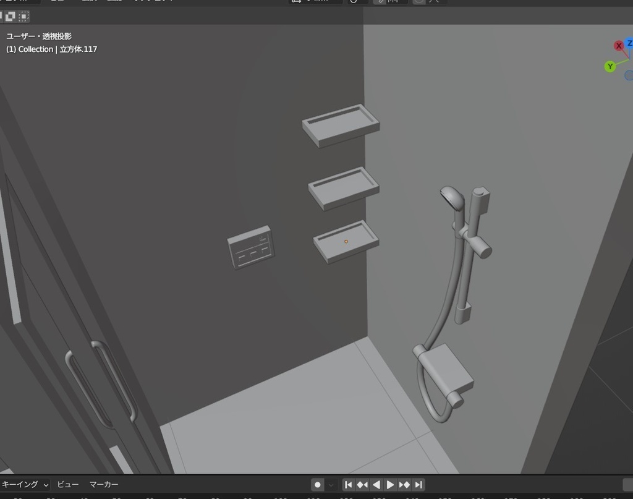The width and height of the screenshot is (633, 499).
Task: Open the マーカー menu in timeline
Action: click(104, 484)
